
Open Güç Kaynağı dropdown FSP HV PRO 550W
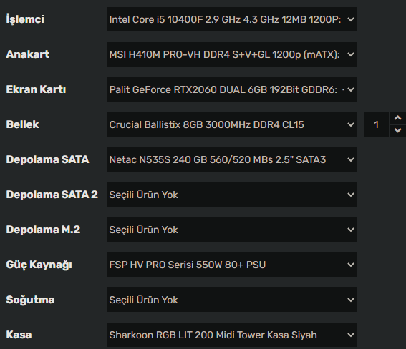coord(232,265)
